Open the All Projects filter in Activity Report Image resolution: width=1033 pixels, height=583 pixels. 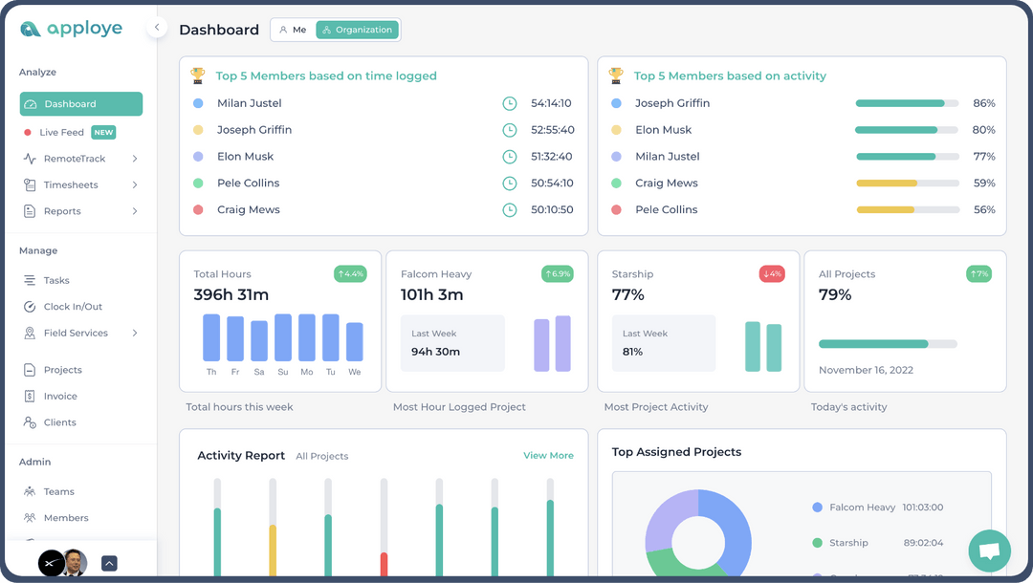[321, 456]
